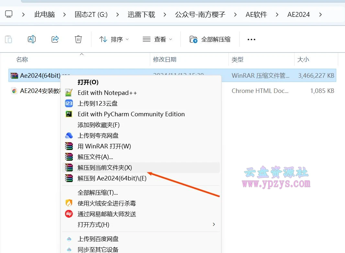Image resolution: width=345 pixels, height=253 pixels.
Task: Select the AE2024安装教程 HTML file
Action: coord(39,91)
